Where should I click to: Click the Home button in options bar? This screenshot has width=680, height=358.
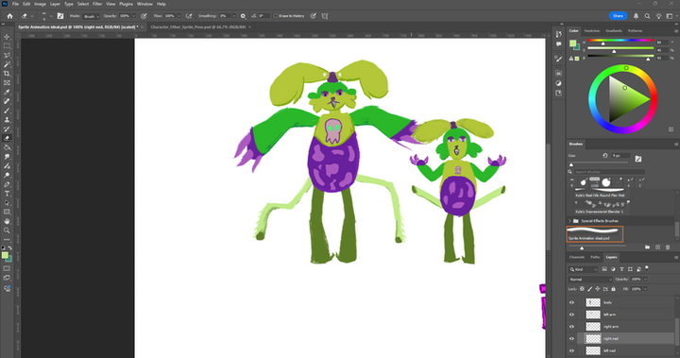10,16
